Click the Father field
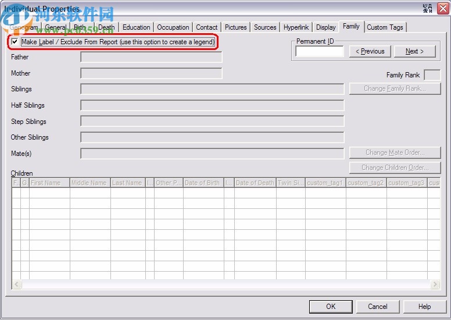Image resolution: width=451 pixels, height=320 pixels. (151, 57)
